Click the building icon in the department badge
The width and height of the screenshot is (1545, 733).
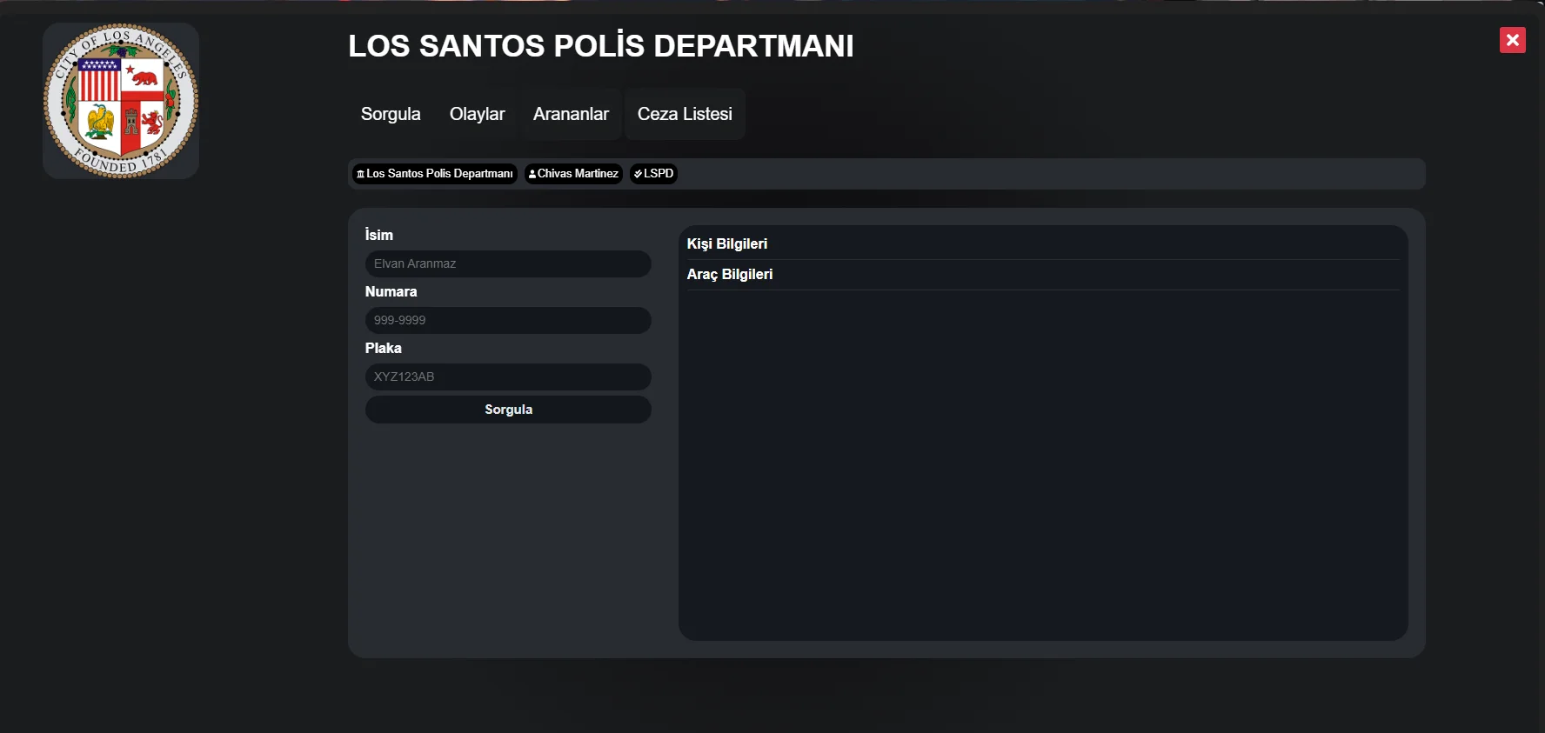click(360, 174)
